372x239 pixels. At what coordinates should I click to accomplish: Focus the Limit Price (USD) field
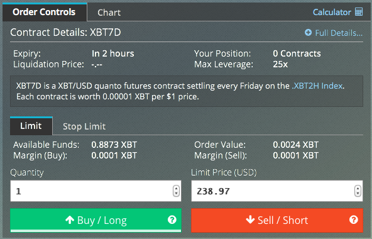click(x=277, y=191)
